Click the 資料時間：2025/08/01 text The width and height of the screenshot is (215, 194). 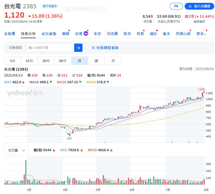197,69
